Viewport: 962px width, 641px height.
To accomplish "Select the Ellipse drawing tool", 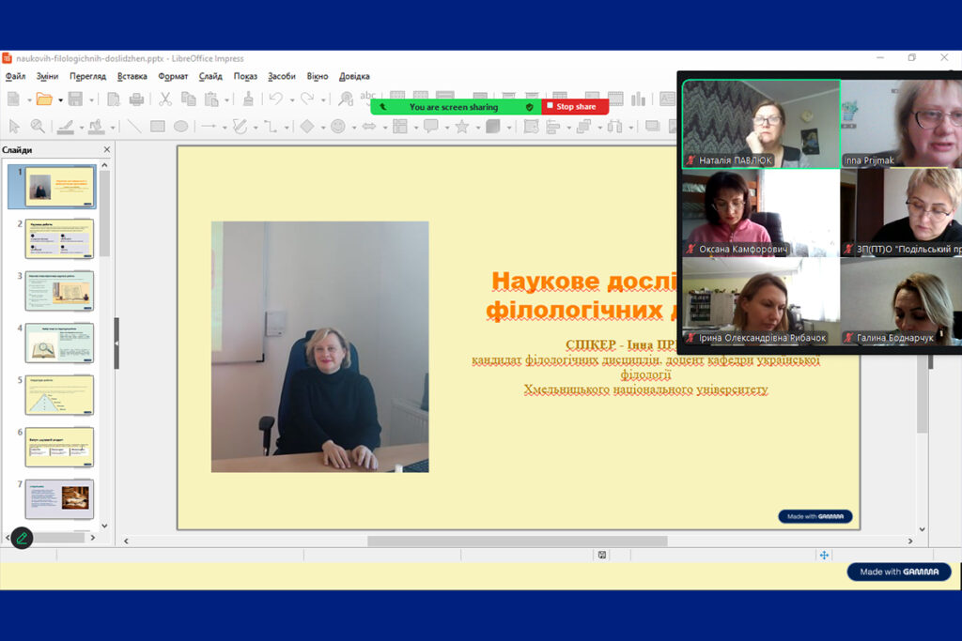I will point(180,126).
